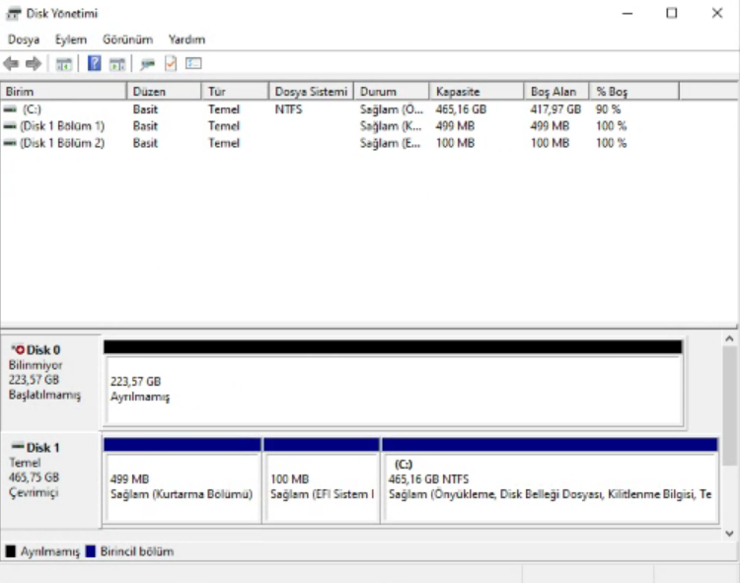Click the show/hide console tree icon

tap(64, 64)
